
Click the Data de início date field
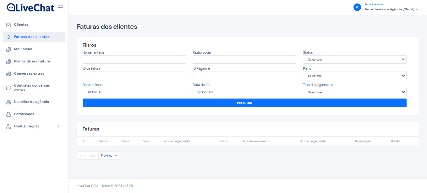(134, 92)
